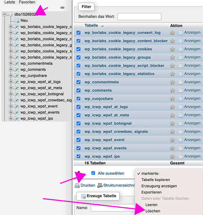Click star icon next to wp_cunjoshare
Image resolution: width=203 pixels, height=215 pixels.
(173, 98)
